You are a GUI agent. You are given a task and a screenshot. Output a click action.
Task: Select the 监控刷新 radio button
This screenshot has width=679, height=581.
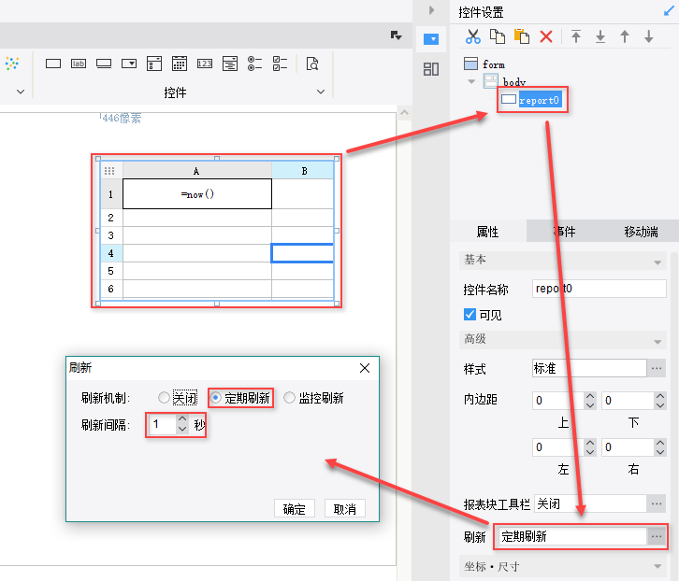pos(289,398)
